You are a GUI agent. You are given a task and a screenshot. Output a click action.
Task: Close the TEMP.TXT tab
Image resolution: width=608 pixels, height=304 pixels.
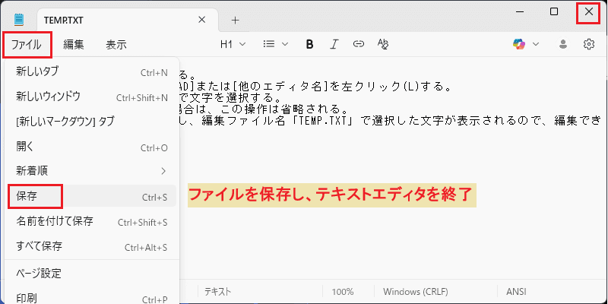pos(201,21)
